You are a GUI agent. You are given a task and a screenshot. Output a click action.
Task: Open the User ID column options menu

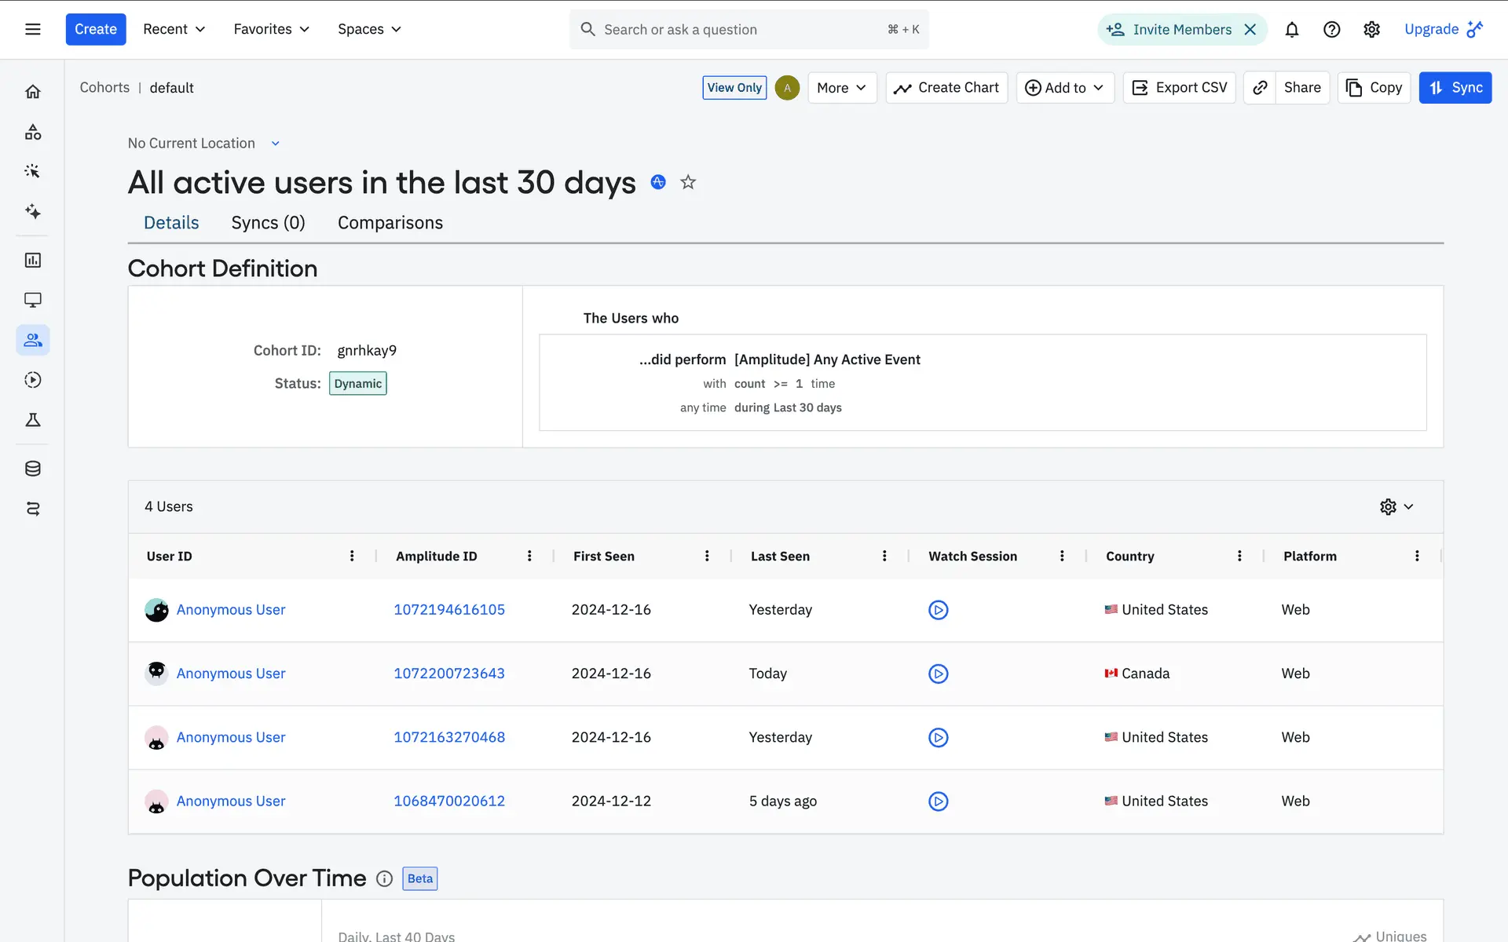352,556
